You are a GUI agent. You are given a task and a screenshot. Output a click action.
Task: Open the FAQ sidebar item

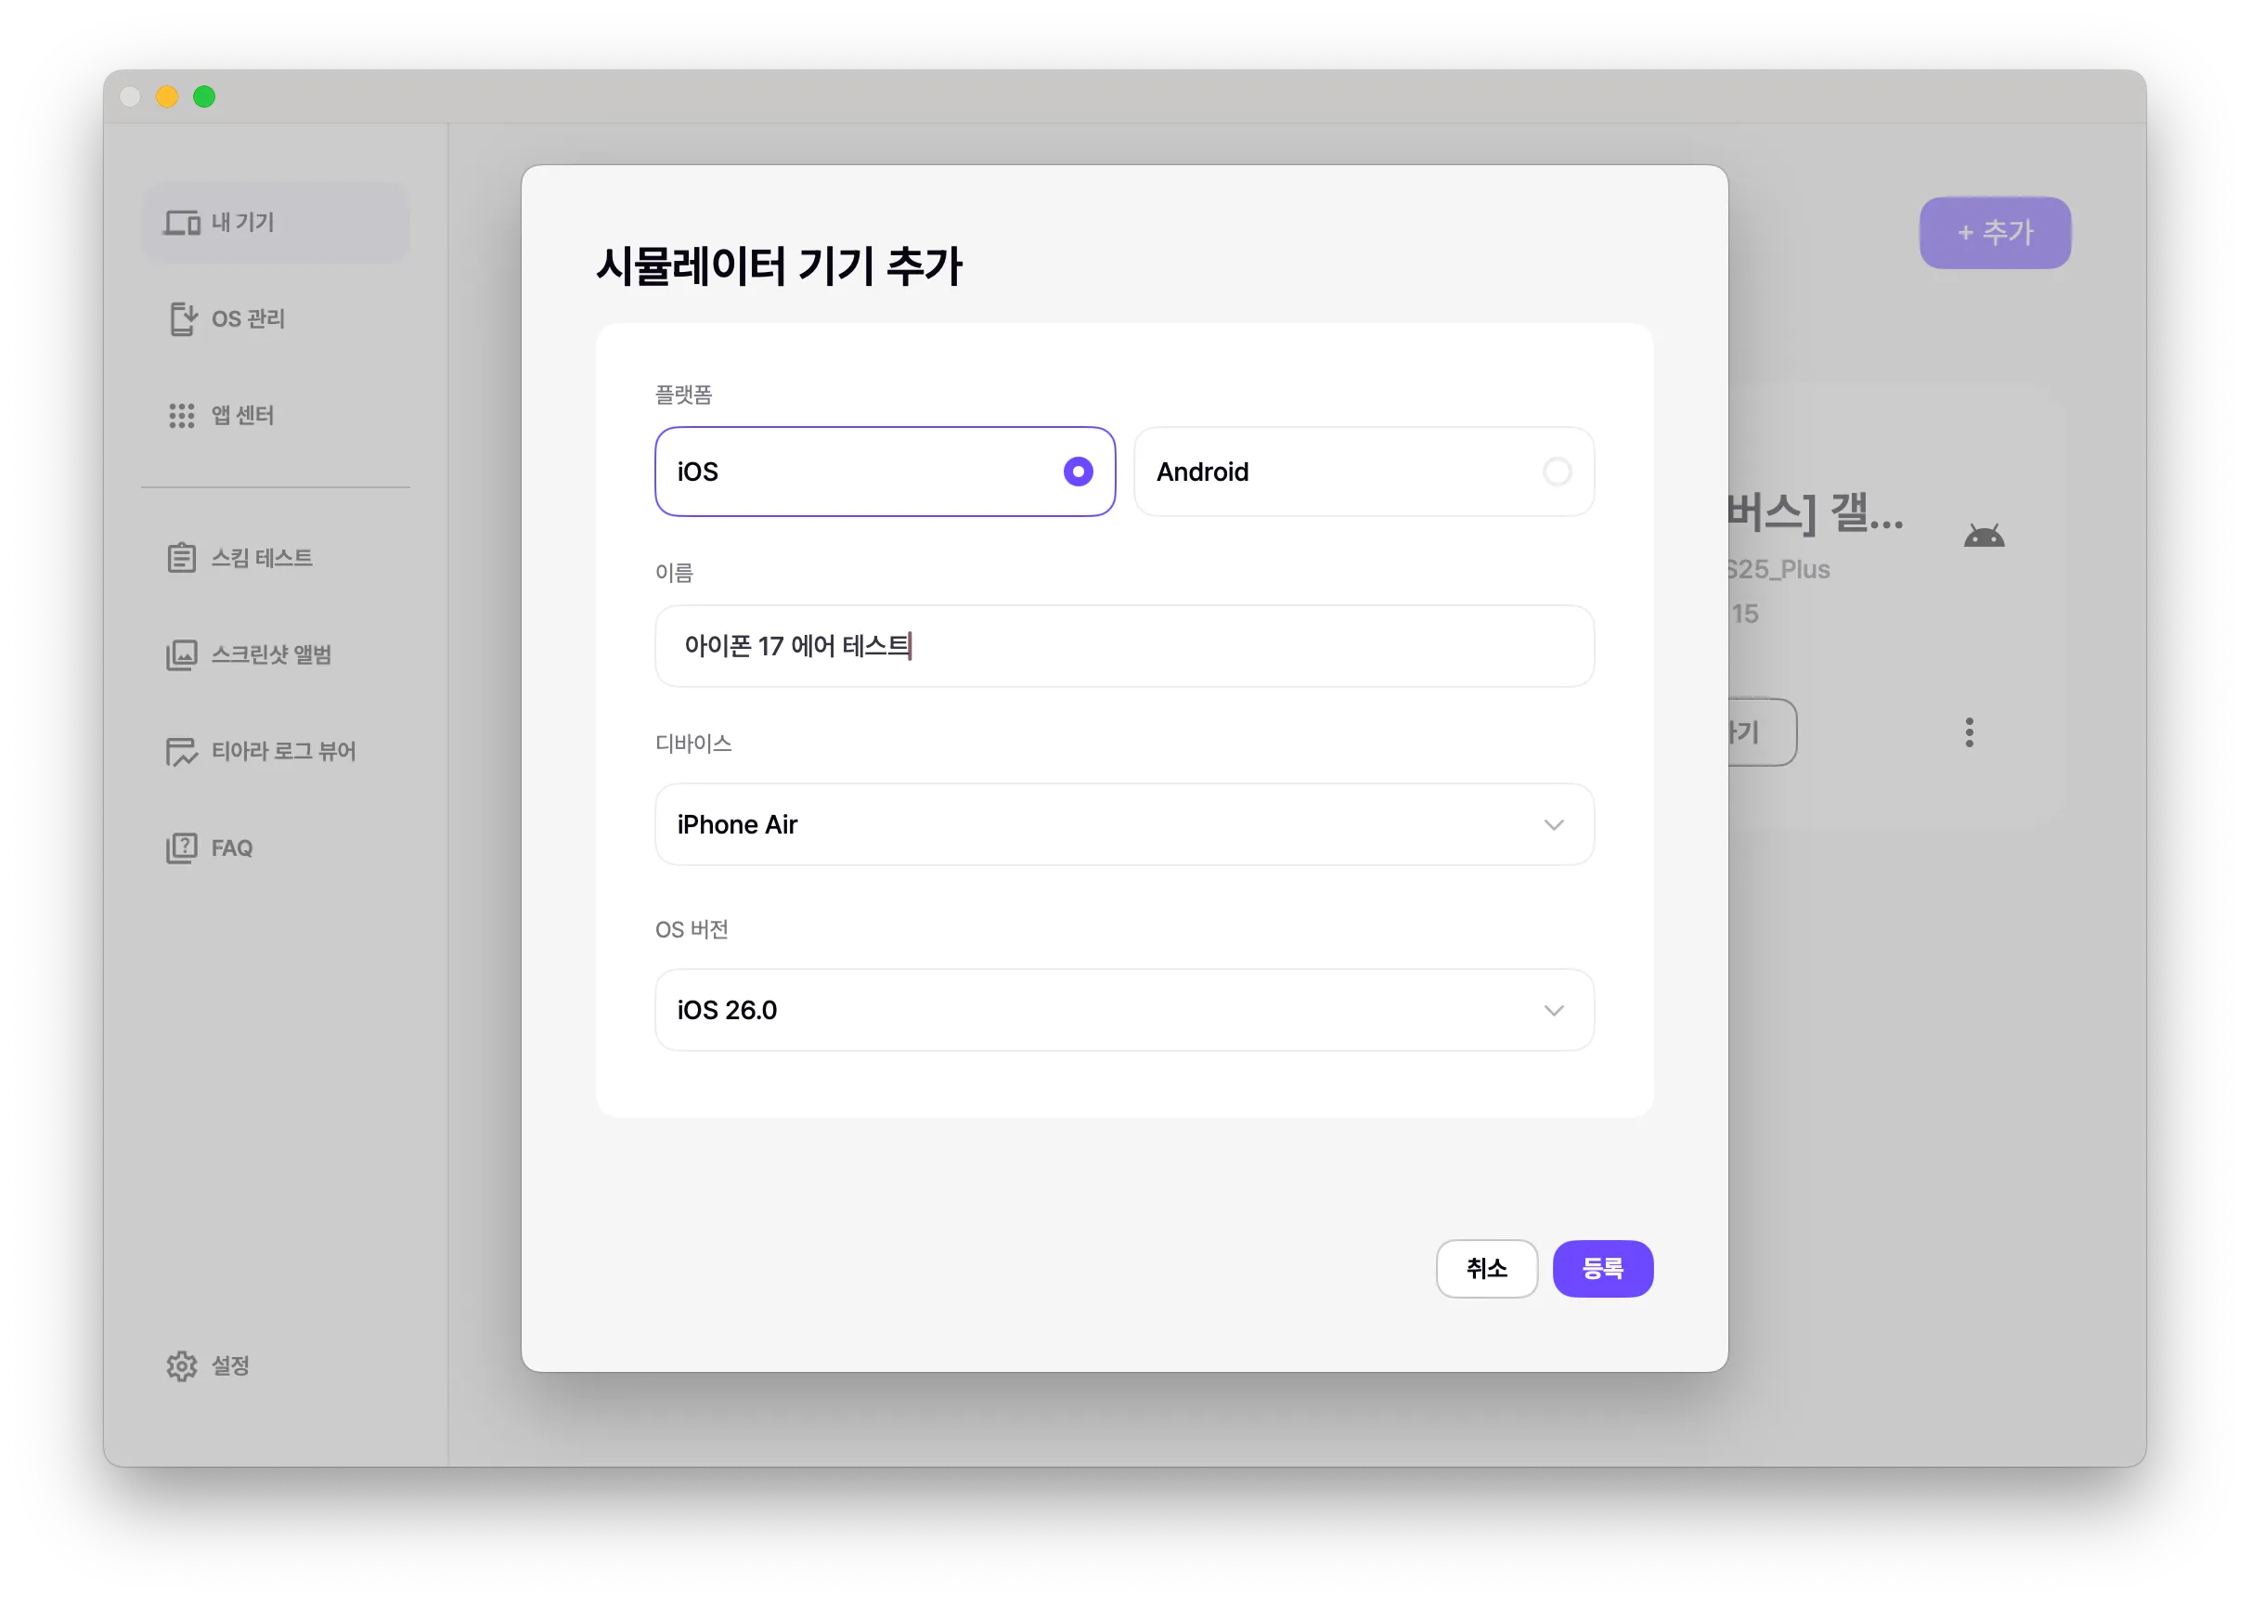click(x=276, y=848)
